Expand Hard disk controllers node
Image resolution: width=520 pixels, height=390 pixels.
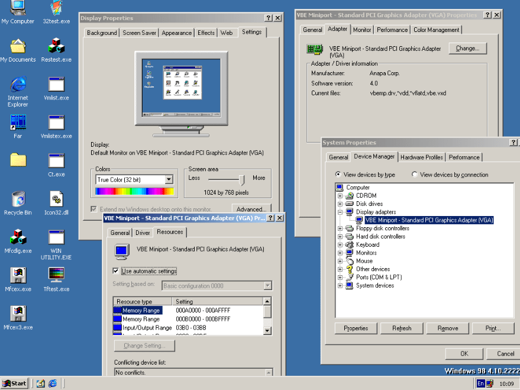tap(340, 237)
